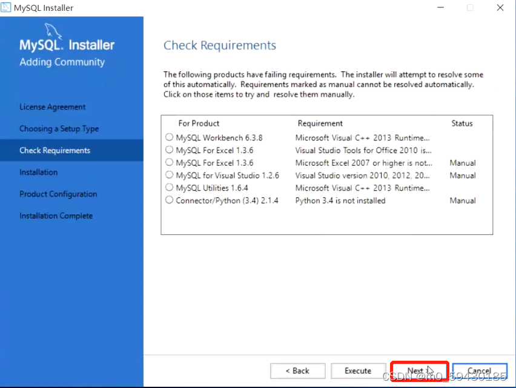
Task: Select the MySQL Utilities 1.6.4 radio button
Action: (169, 188)
